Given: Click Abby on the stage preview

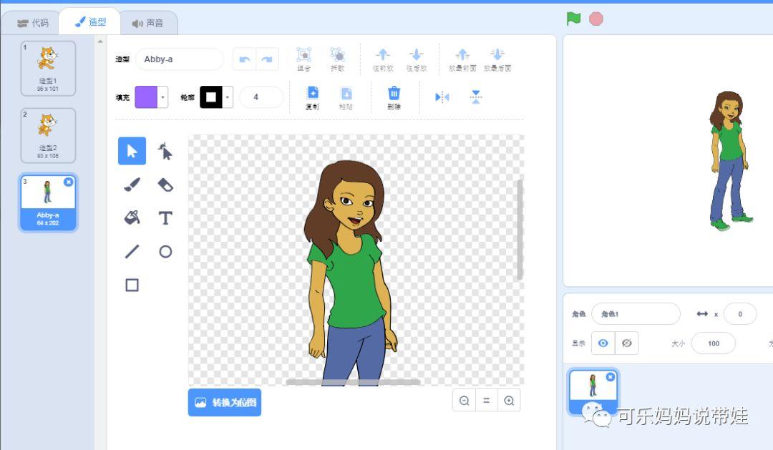Looking at the screenshot, I should click(x=730, y=161).
